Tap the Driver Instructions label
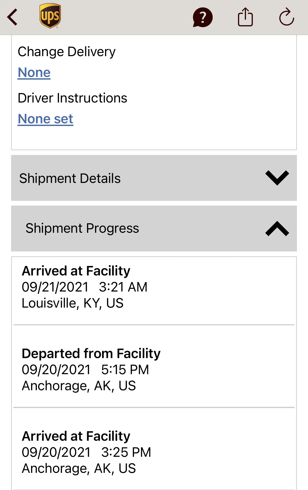This screenshot has height=490, width=308. 72,98
